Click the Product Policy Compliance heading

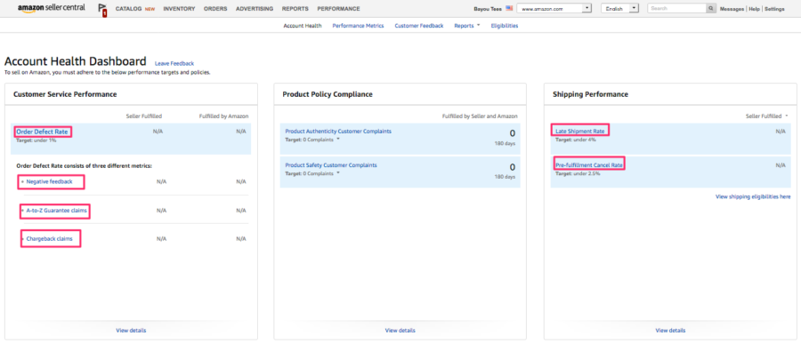click(328, 94)
